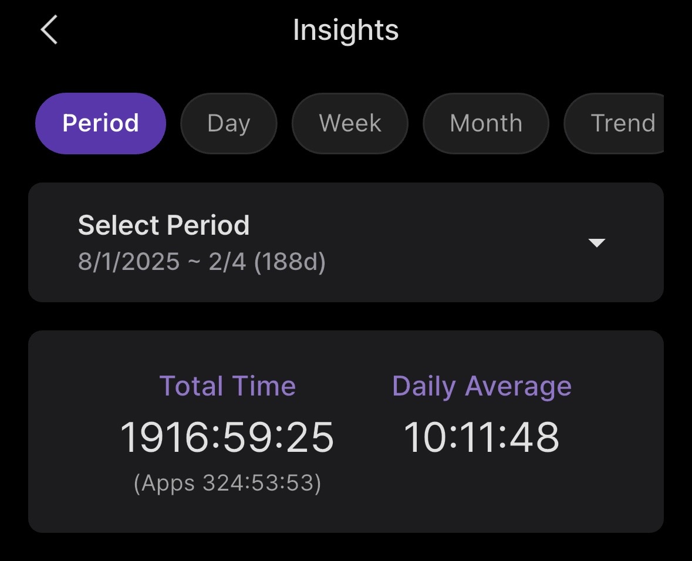Click the Insights page title
The width and height of the screenshot is (692, 561).
pyautogui.click(x=346, y=30)
